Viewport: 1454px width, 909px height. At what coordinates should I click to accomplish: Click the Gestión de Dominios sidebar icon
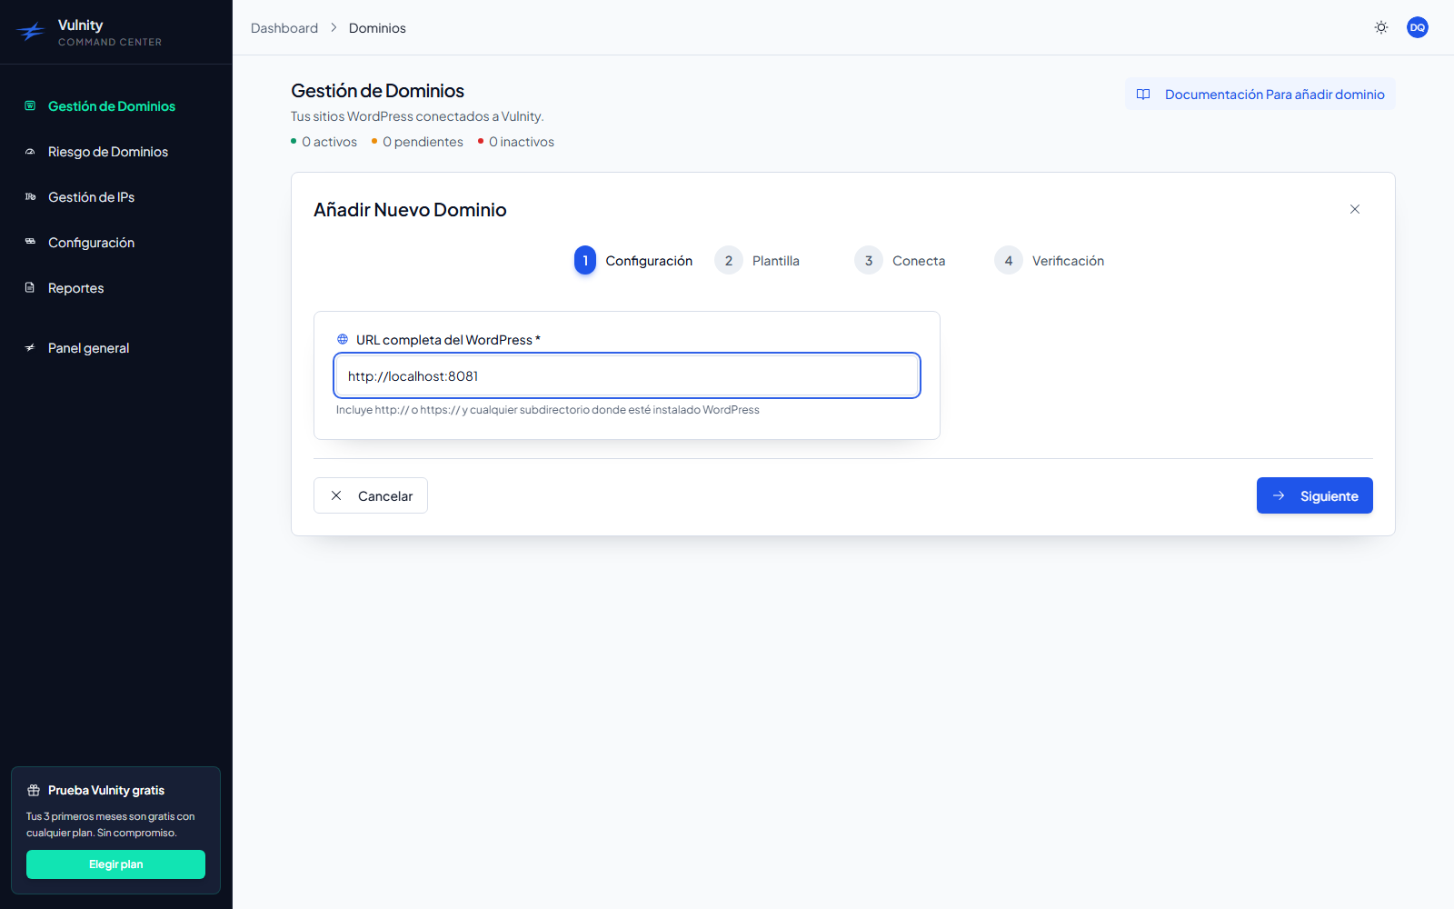[x=30, y=106]
